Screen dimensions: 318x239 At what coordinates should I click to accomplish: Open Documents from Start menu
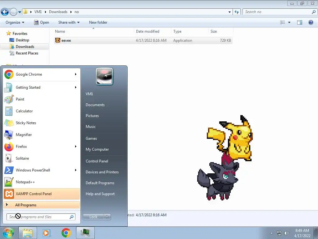(x=95, y=105)
